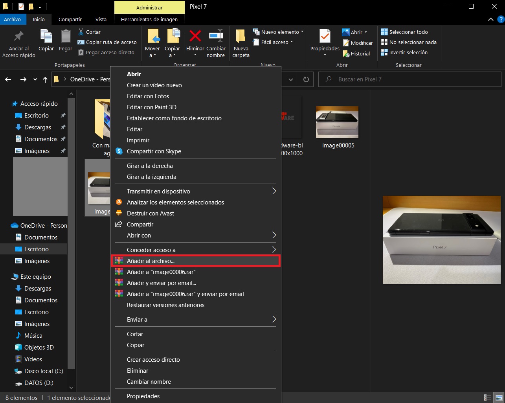Click the up one level arrow

click(45, 79)
